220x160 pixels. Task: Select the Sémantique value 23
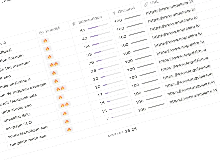pyautogui.click(x=93, y=71)
